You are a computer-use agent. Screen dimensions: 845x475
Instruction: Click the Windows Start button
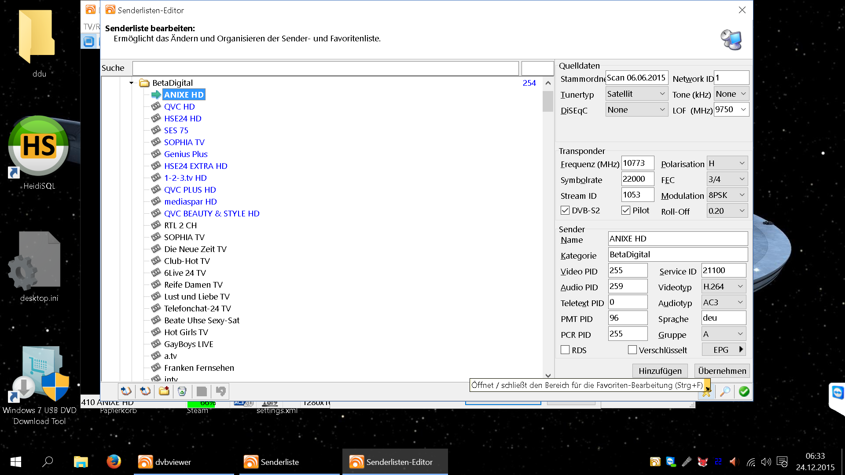(16, 462)
